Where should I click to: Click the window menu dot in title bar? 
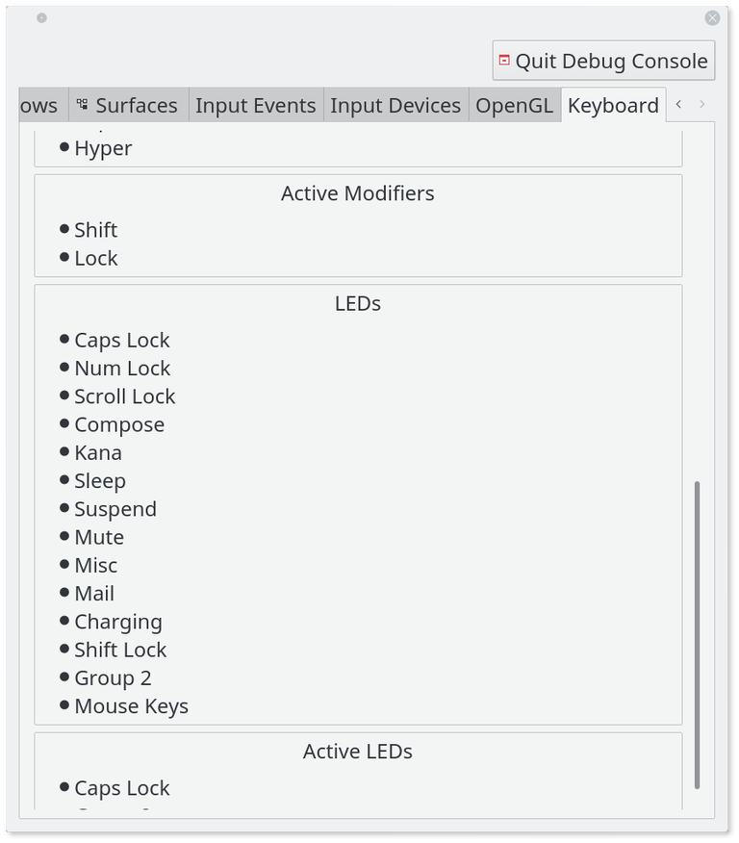[x=41, y=18]
